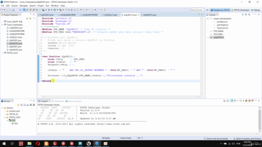Click the Print toolbar icon
The width and height of the screenshot is (262, 147).
click(14, 10)
